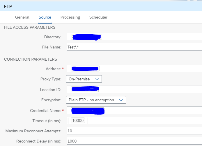Open the Encryption dropdown list
202x146 pixels.
[x=96, y=100]
